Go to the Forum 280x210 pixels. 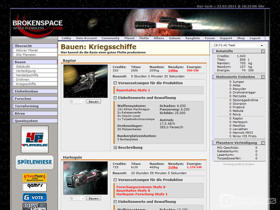[x=210, y=38]
